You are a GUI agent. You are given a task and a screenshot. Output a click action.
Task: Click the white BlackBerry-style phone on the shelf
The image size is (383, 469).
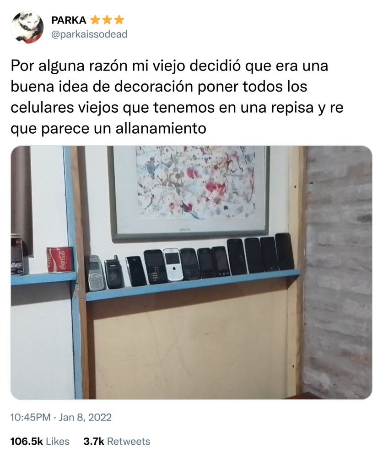(173, 264)
